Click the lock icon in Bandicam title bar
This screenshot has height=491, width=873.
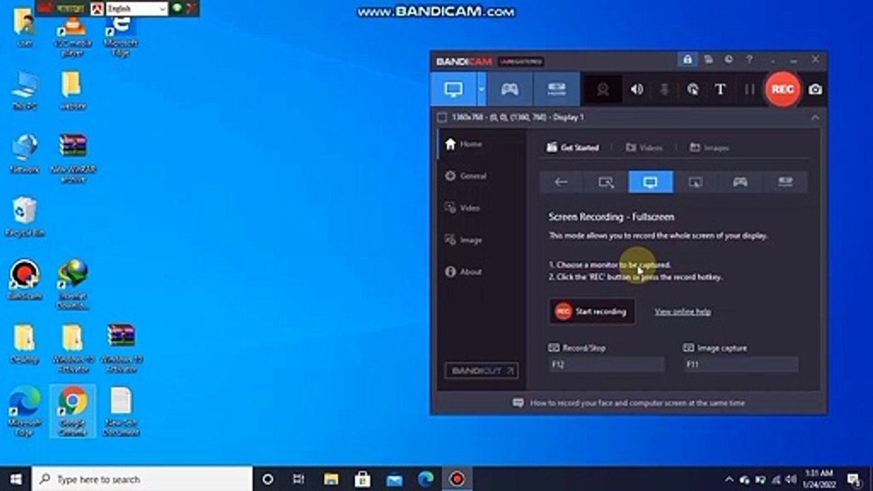[x=687, y=60]
